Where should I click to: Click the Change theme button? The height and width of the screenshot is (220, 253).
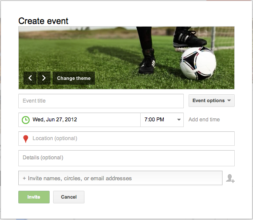[74, 78]
